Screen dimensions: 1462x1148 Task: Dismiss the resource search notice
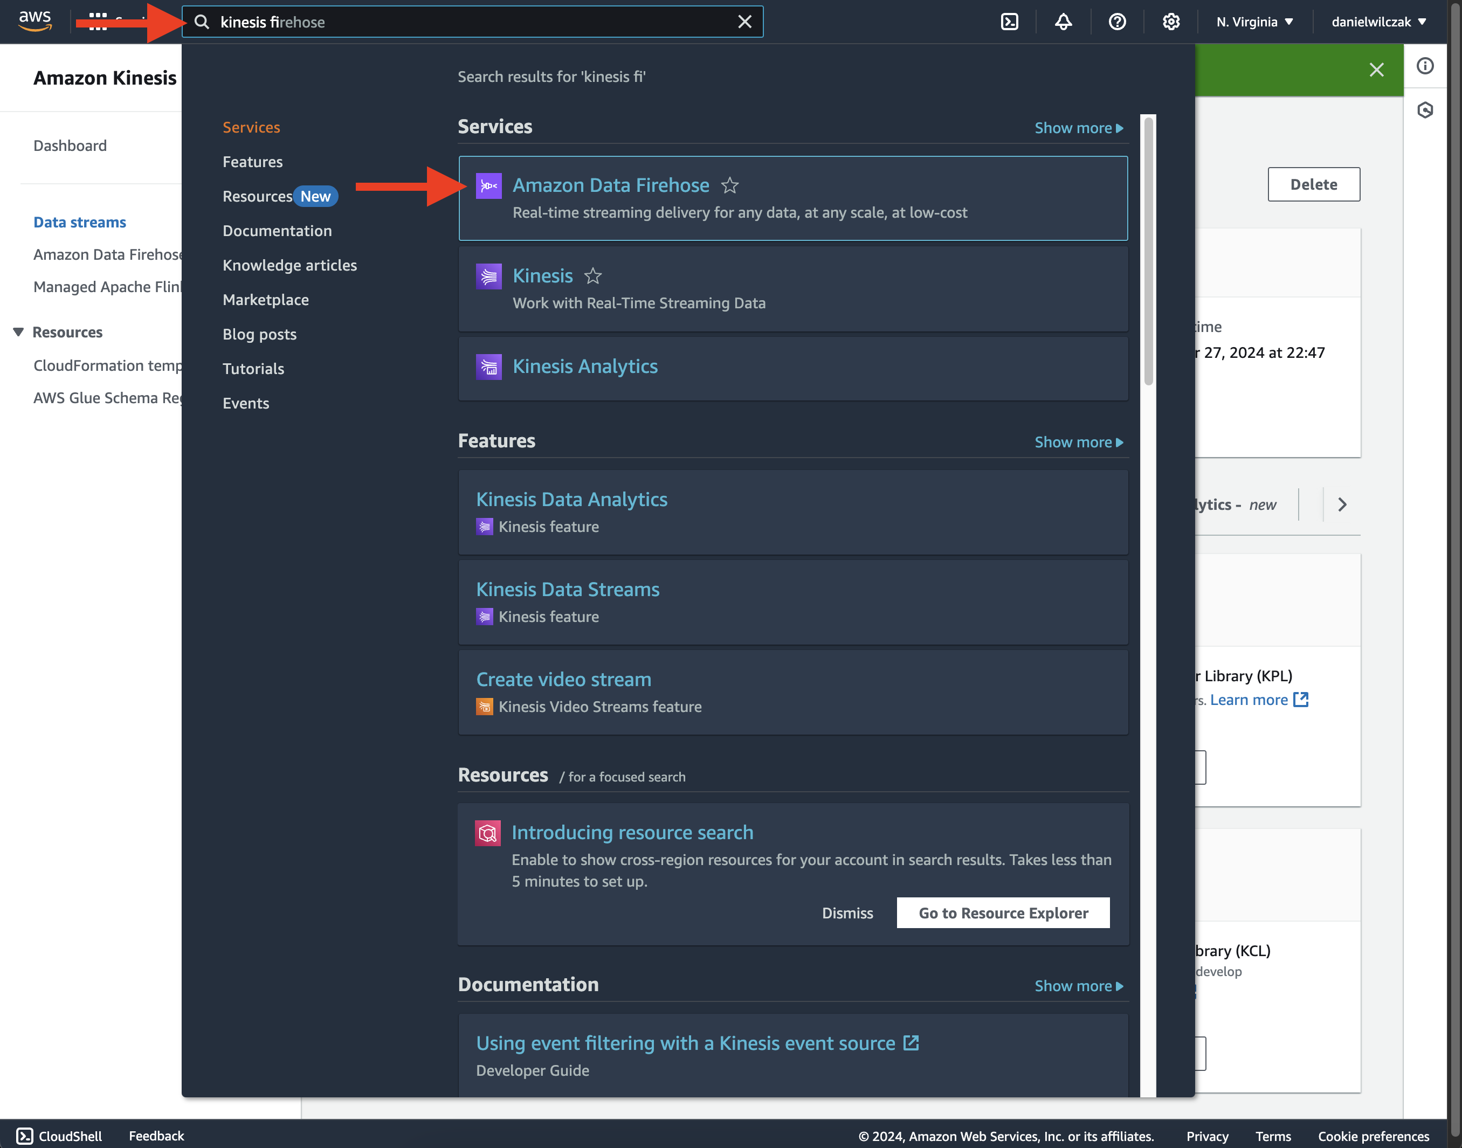point(847,914)
